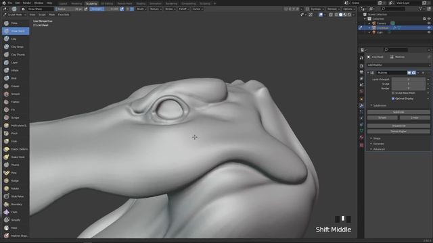Select the Slide Relax brush tool
The image size is (433, 243).
[16, 196]
